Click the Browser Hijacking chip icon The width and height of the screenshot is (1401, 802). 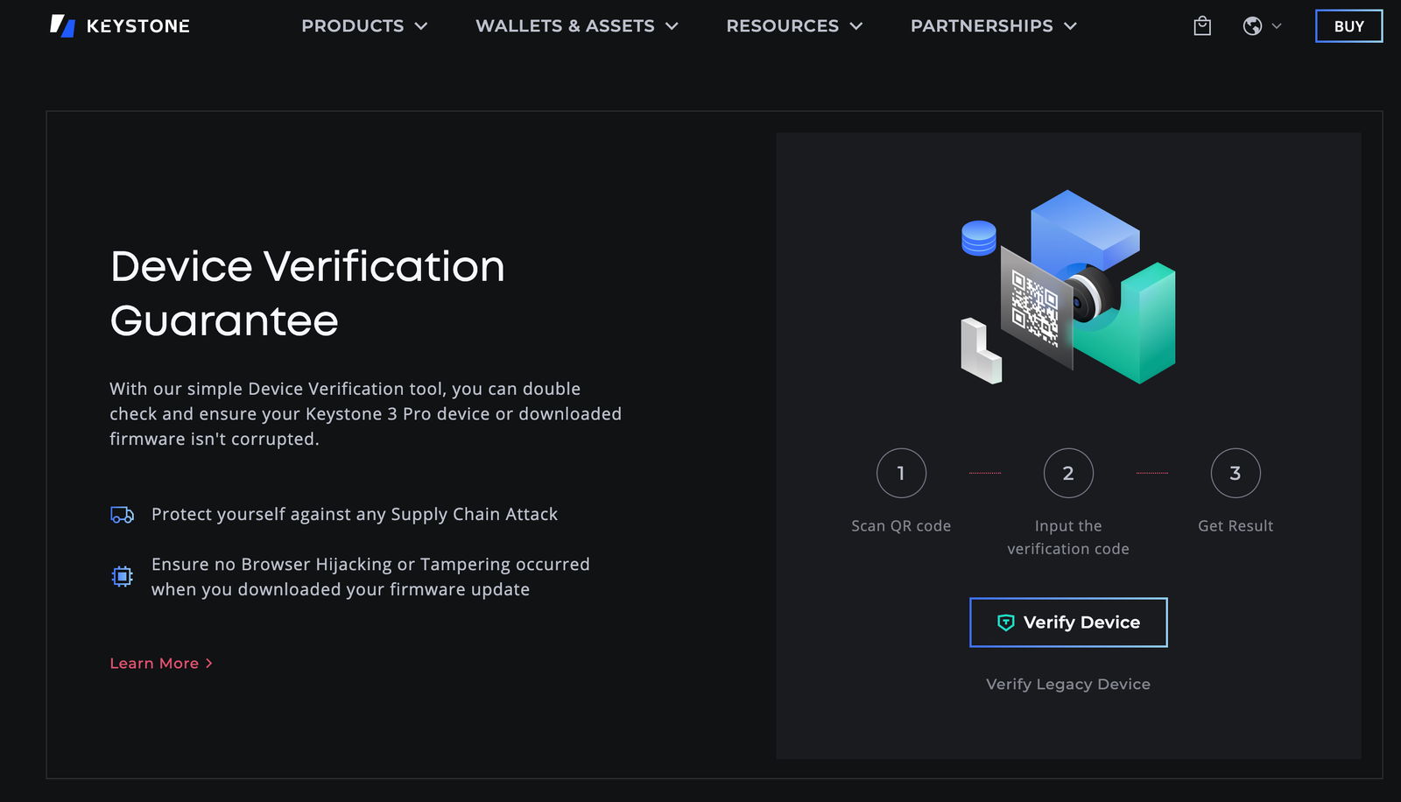click(x=123, y=576)
